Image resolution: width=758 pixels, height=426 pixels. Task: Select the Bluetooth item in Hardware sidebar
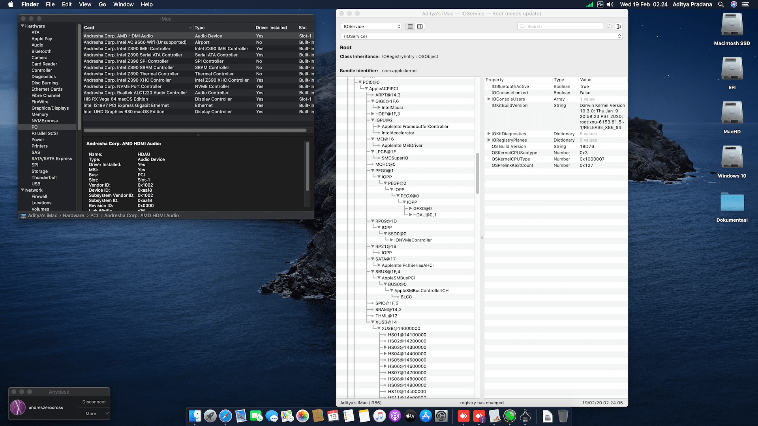tap(41, 51)
